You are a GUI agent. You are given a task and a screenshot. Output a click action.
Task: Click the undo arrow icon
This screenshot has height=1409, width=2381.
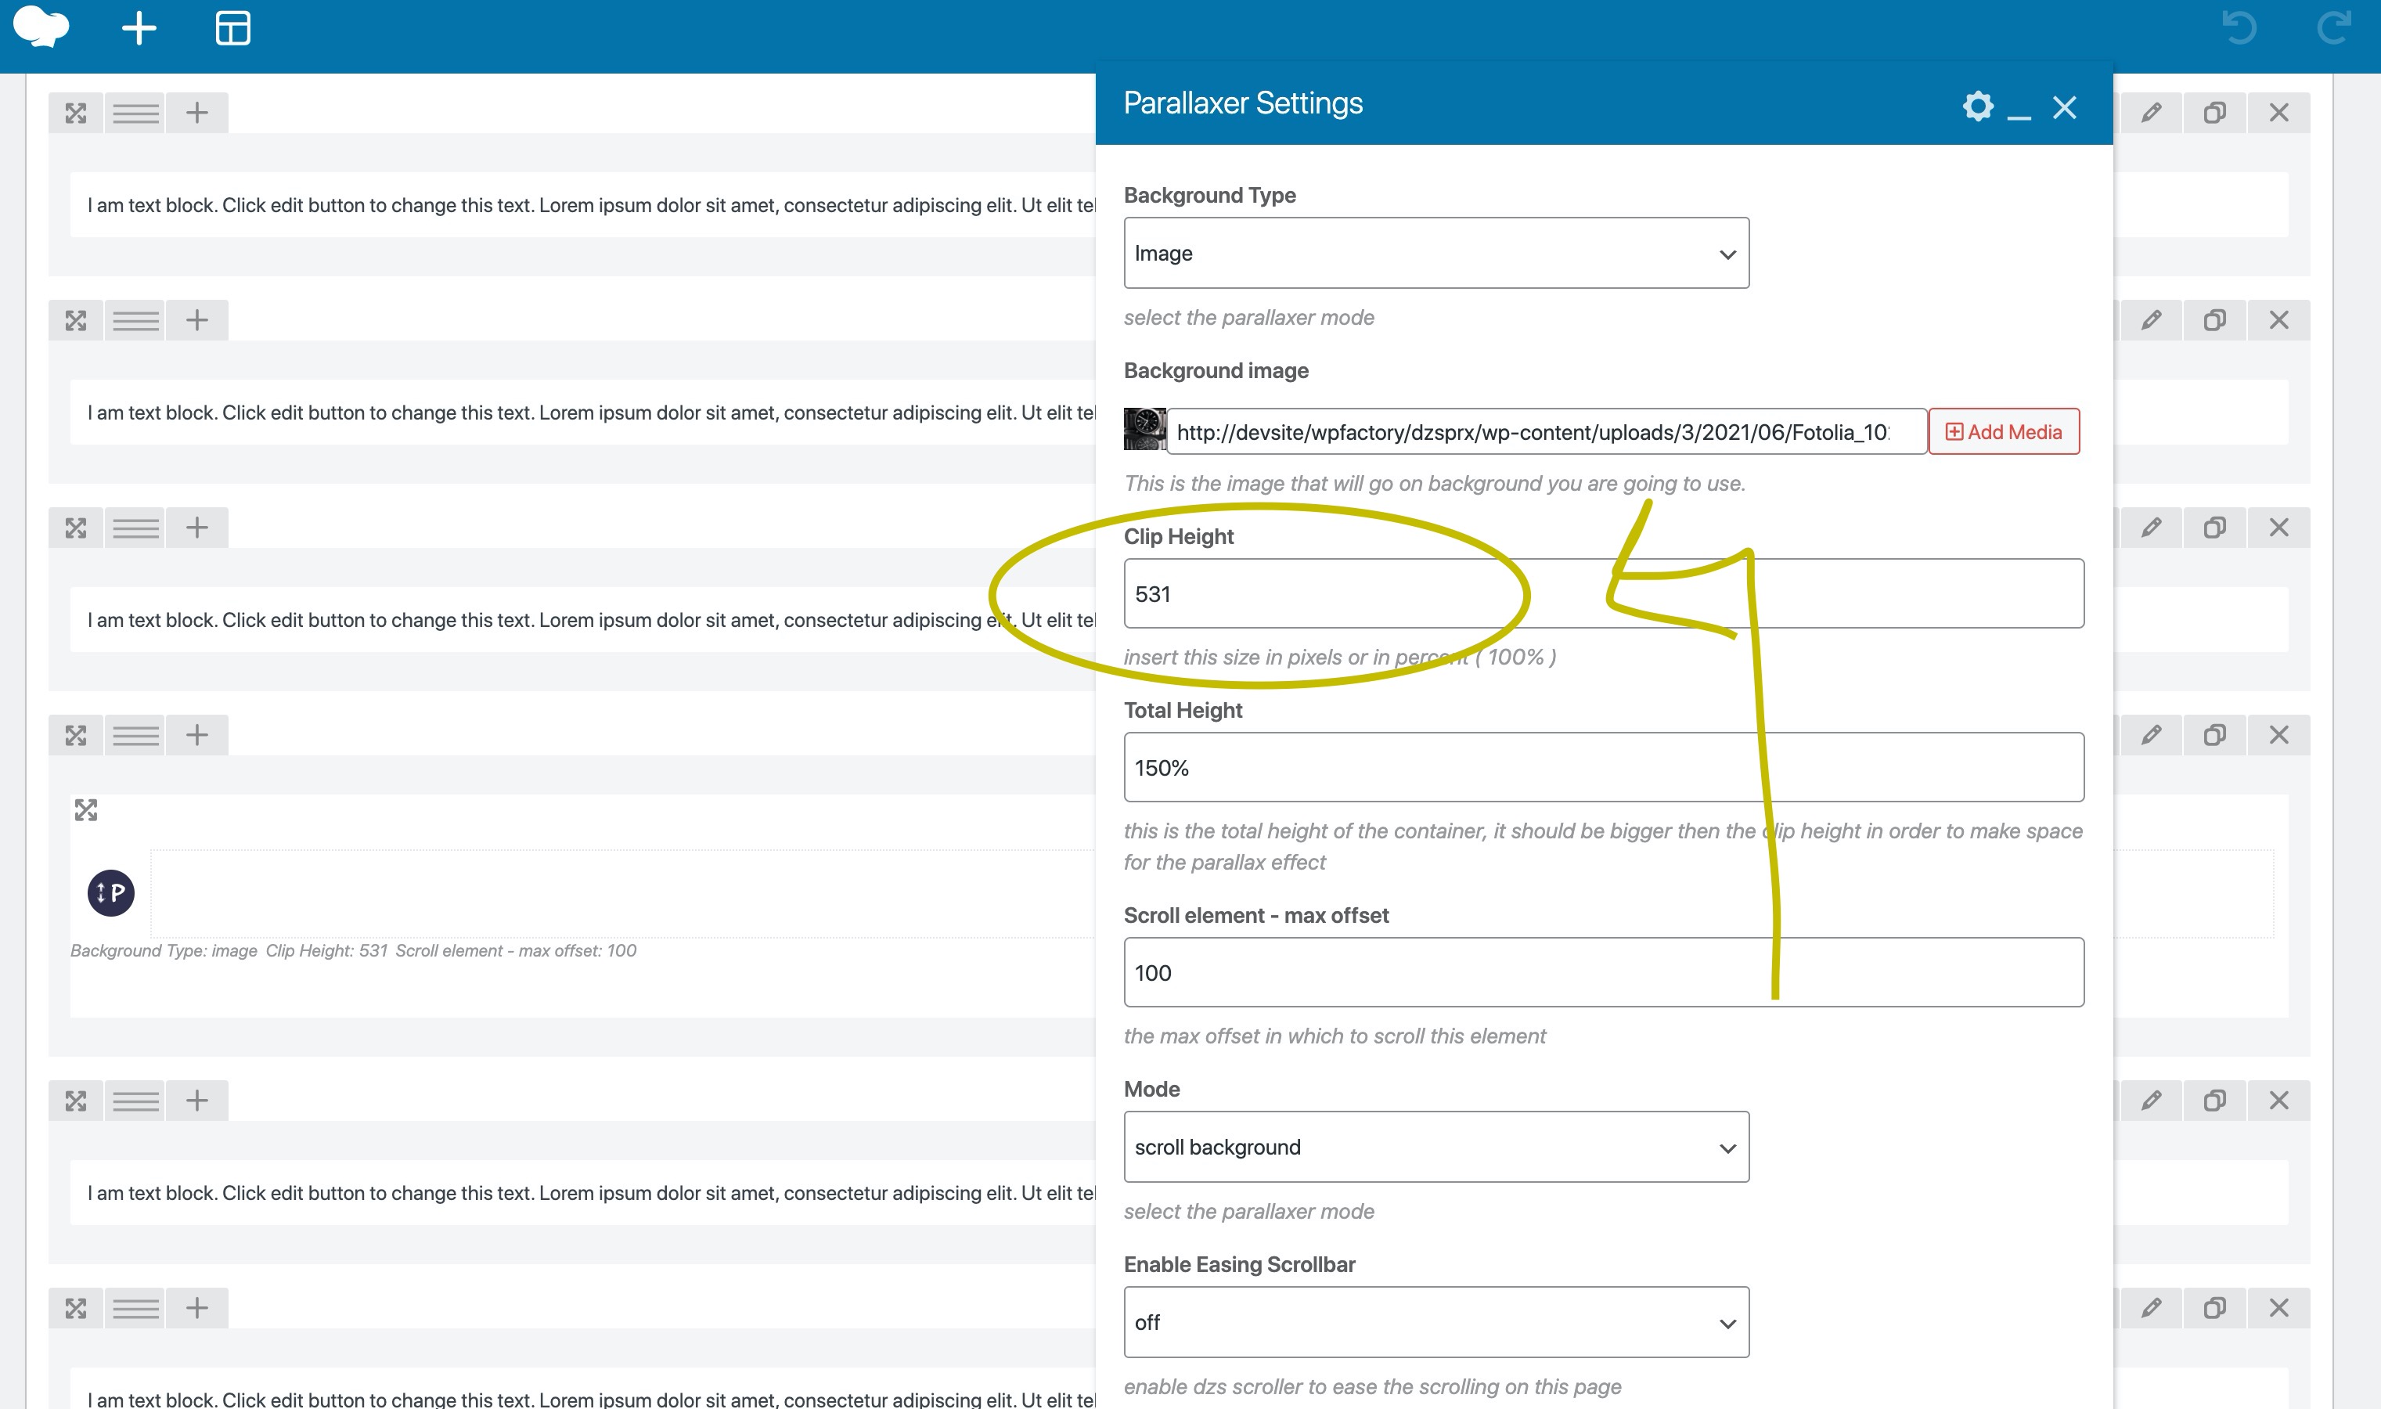click(2239, 28)
